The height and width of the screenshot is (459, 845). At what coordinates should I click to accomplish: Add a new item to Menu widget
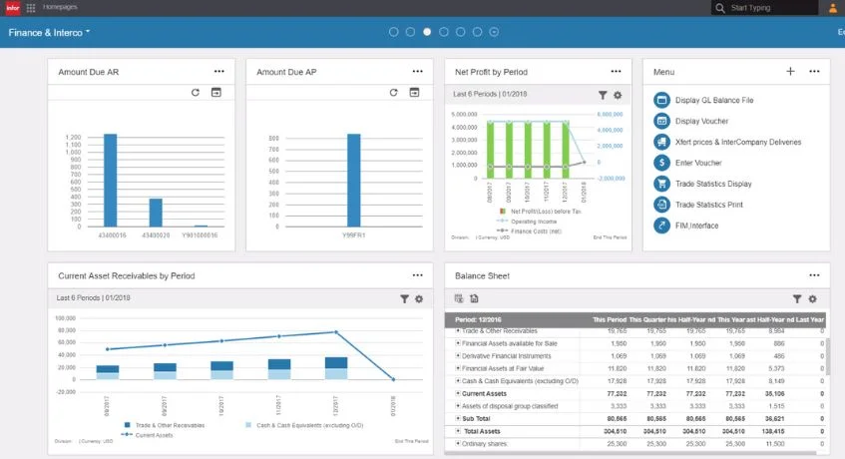pos(790,71)
